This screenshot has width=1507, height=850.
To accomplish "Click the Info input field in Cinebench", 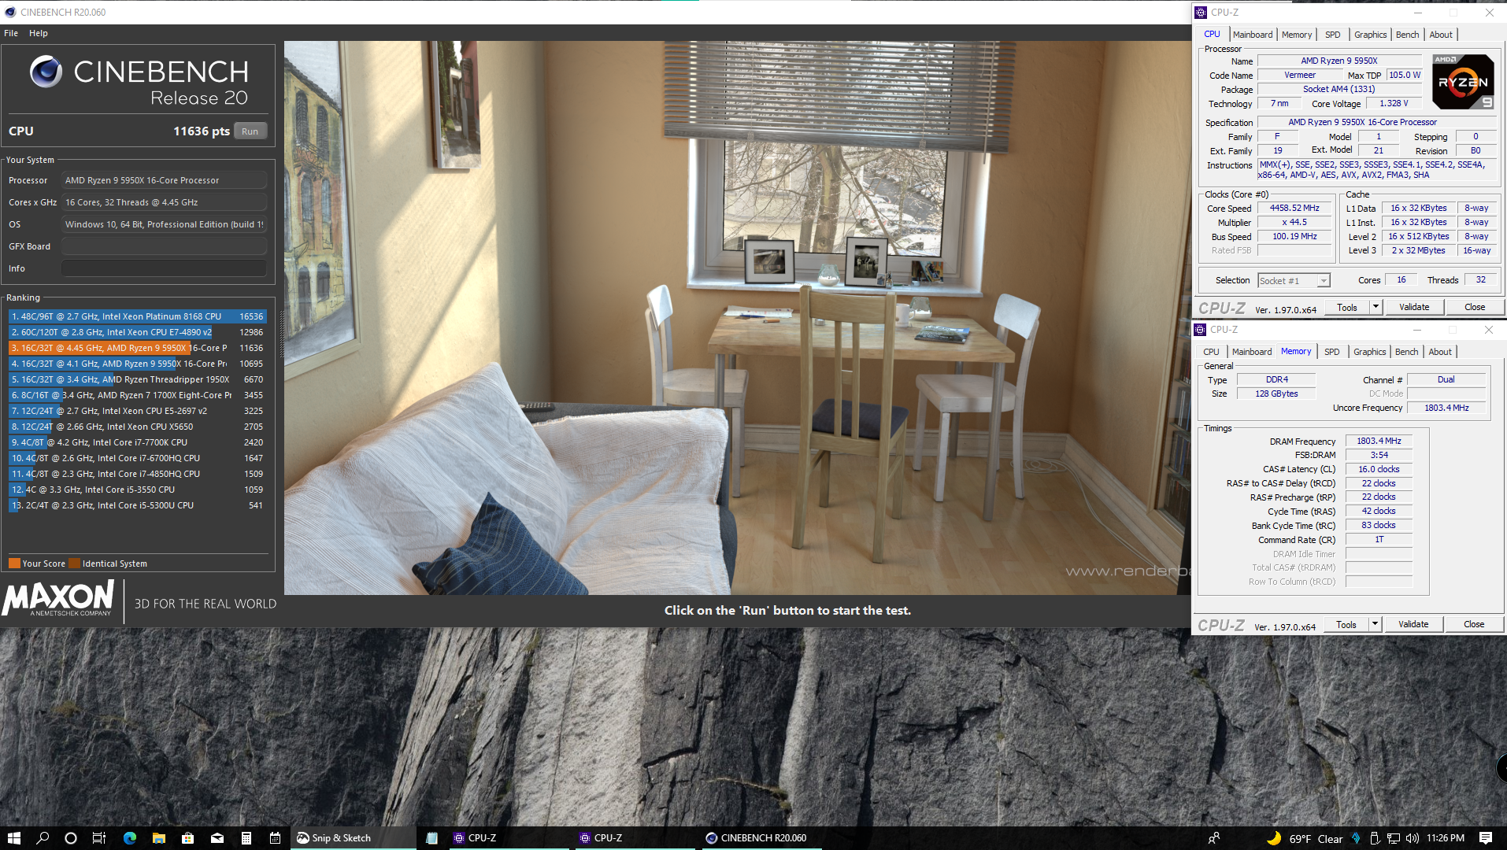I will (164, 268).
